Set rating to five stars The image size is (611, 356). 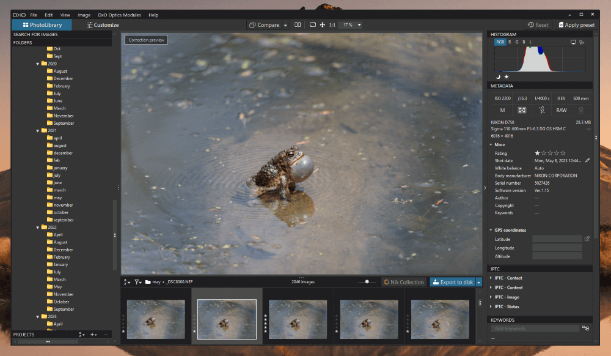[563, 154]
